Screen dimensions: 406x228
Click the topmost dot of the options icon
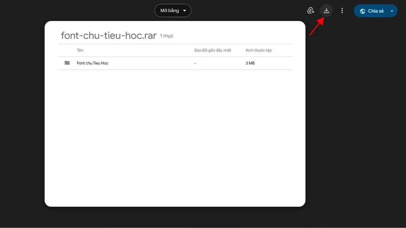[342, 8]
